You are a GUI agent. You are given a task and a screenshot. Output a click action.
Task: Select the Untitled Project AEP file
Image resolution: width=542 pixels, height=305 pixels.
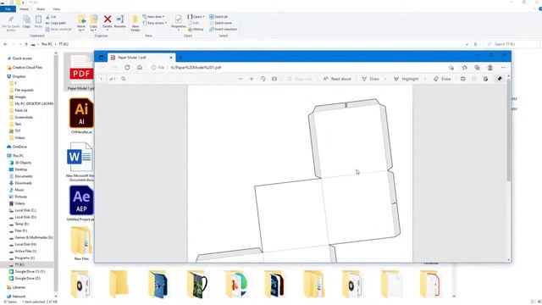(x=81, y=203)
